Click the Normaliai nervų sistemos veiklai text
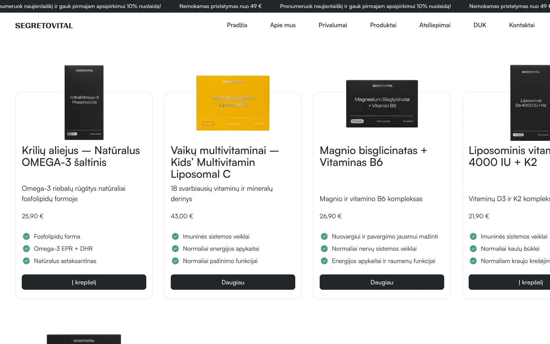Screen dimensions: 550x344 374,249
